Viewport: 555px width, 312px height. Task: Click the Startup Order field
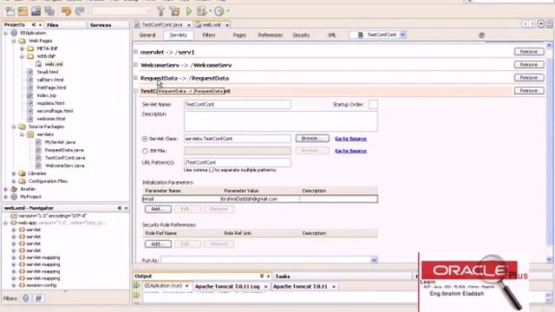(373, 104)
